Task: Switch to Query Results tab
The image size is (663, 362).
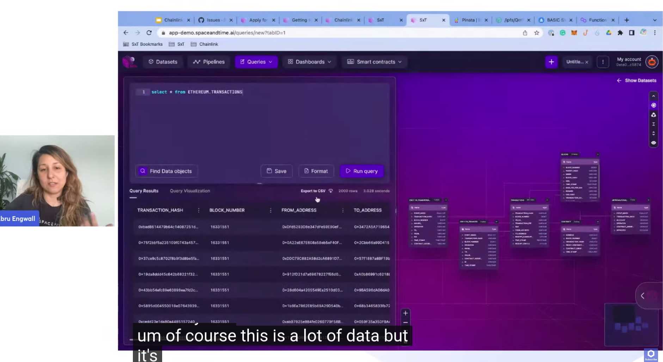Action: pos(144,191)
